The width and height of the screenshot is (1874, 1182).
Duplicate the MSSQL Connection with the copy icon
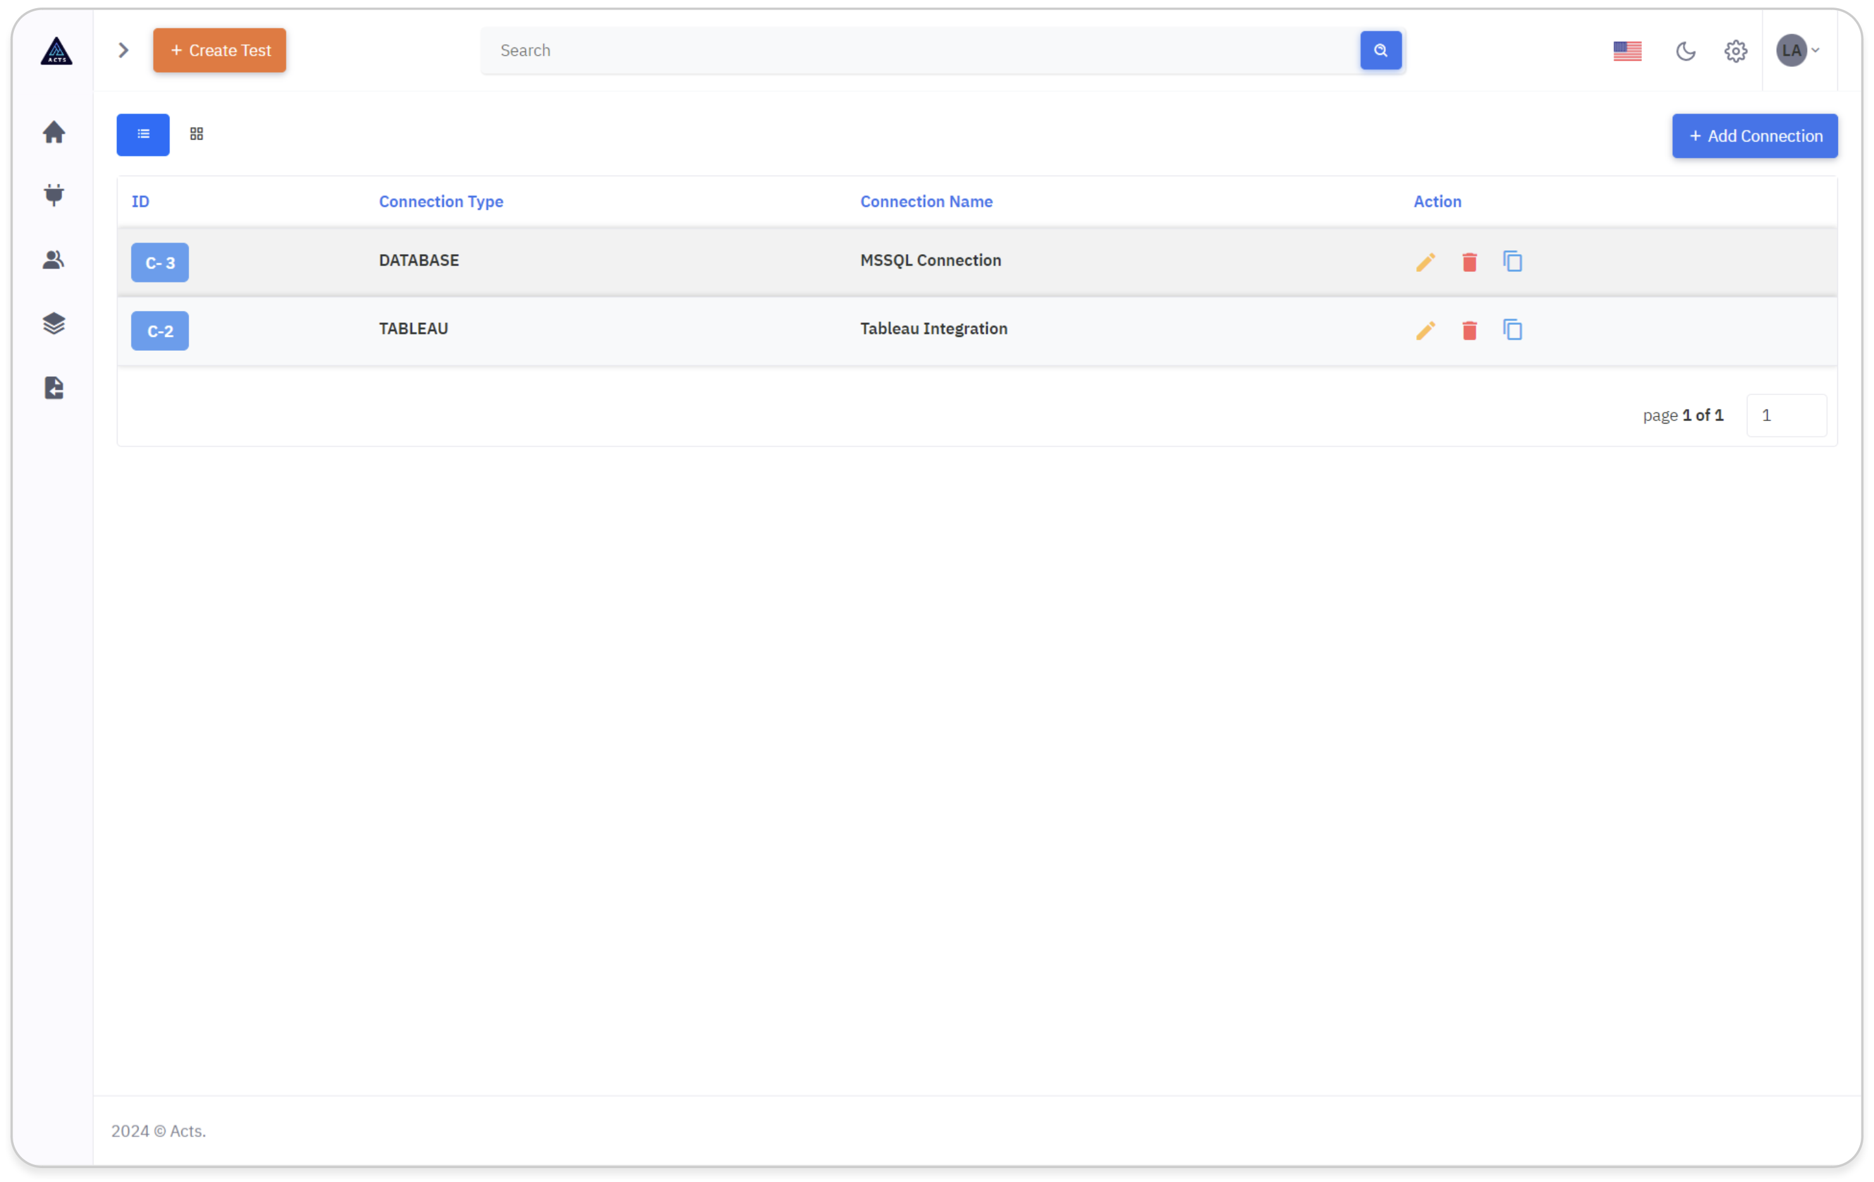(1512, 262)
